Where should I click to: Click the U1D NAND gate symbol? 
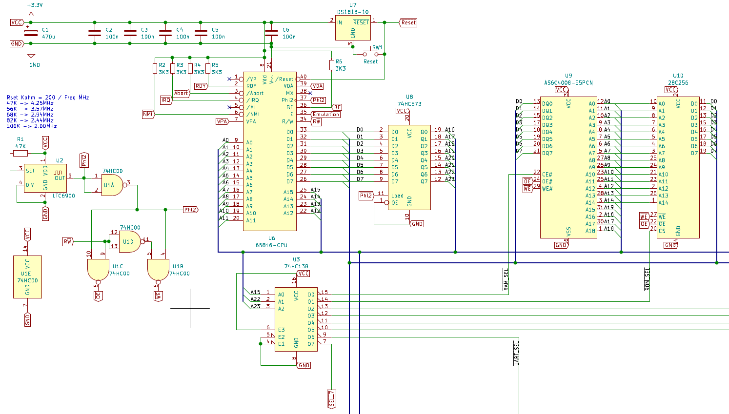[129, 241]
